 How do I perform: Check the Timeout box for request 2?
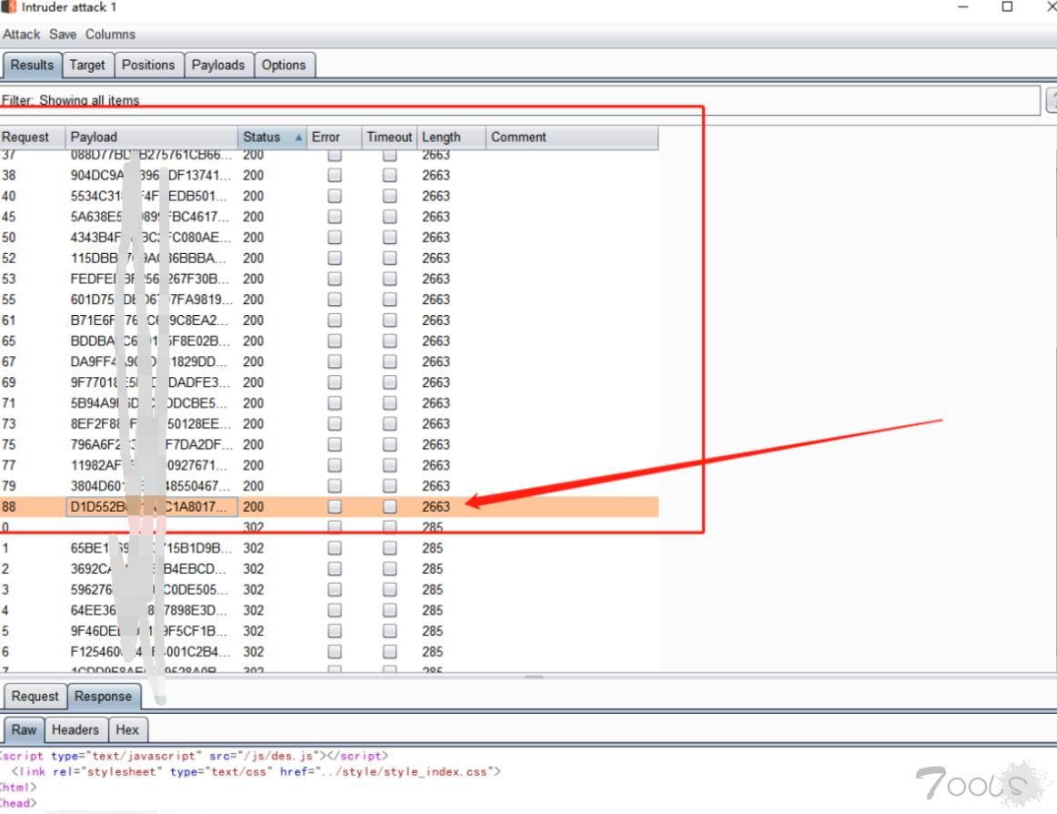[x=390, y=569]
